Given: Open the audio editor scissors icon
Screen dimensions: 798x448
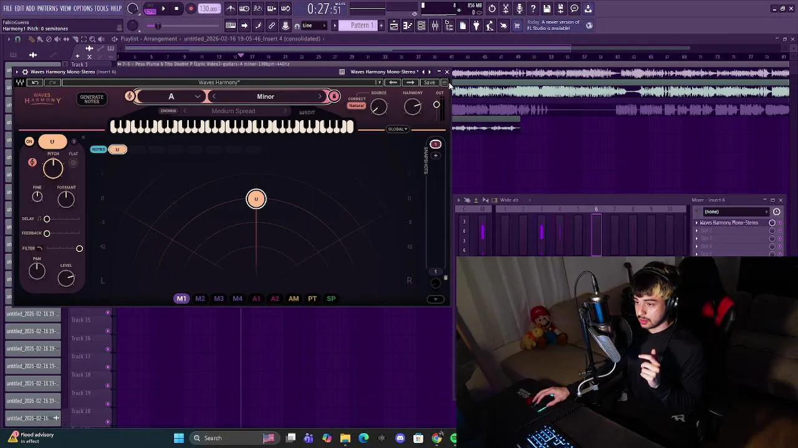Looking at the screenshot, I should point(506,9).
